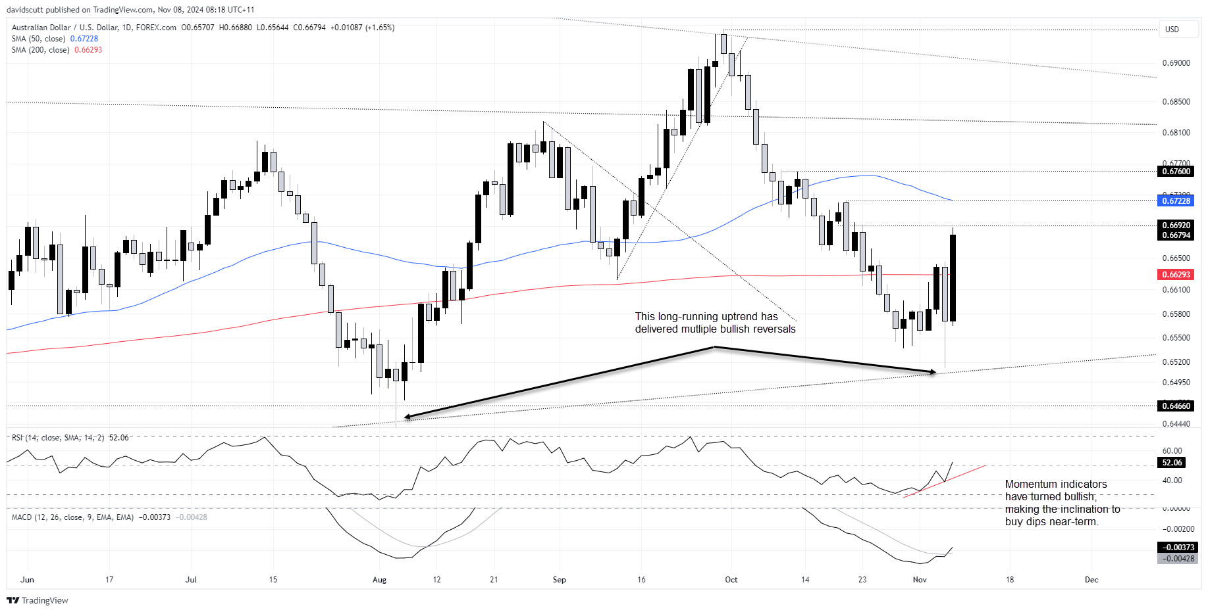Viewport: 1208px width, 612px height.
Task: Click the Sep label on the time axis
Action: coord(559,580)
